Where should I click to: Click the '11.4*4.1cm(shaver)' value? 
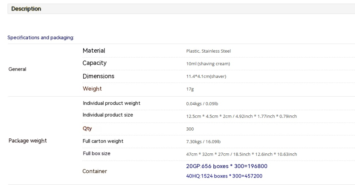pyautogui.click(x=206, y=77)
